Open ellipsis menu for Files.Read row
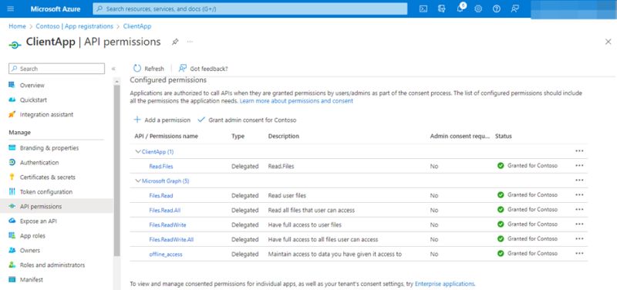Image resolution: width=617 pixels, height=290 pixels. [x=579, y=195]
